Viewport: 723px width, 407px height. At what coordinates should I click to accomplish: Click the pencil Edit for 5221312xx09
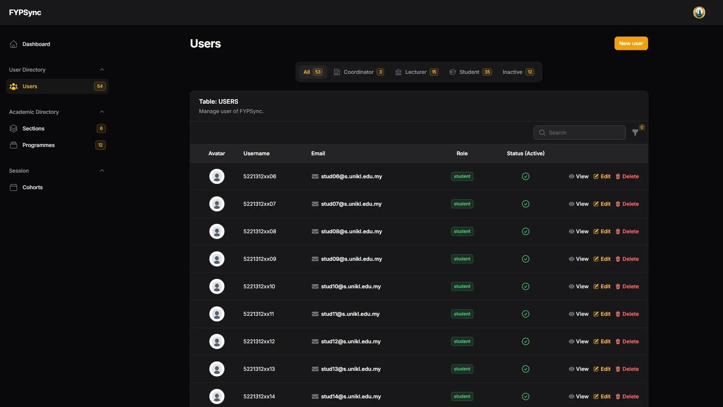[602, 259]
